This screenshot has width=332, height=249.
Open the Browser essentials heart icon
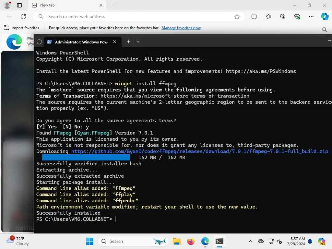tap(297, 17)
